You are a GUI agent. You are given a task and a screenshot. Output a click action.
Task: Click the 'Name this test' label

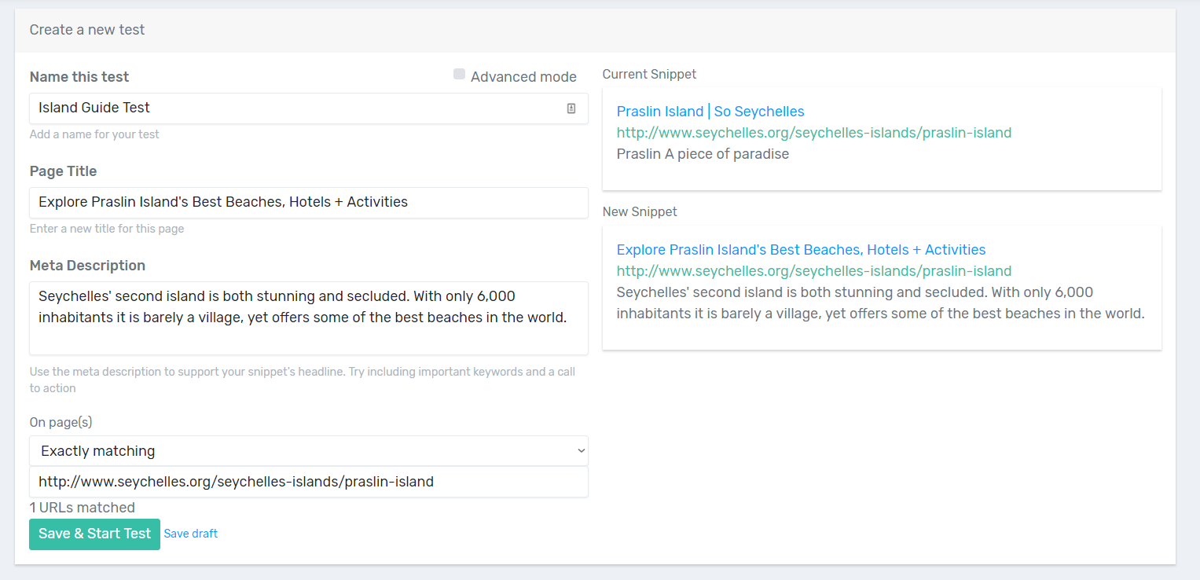[79, 77]
